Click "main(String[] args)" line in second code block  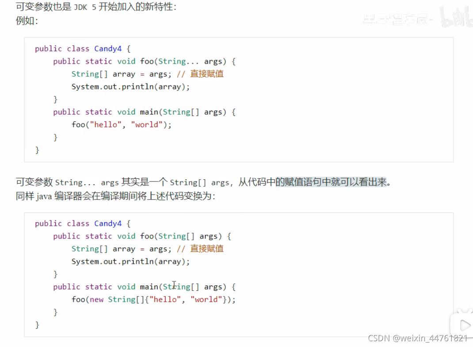tap(144, 287)
